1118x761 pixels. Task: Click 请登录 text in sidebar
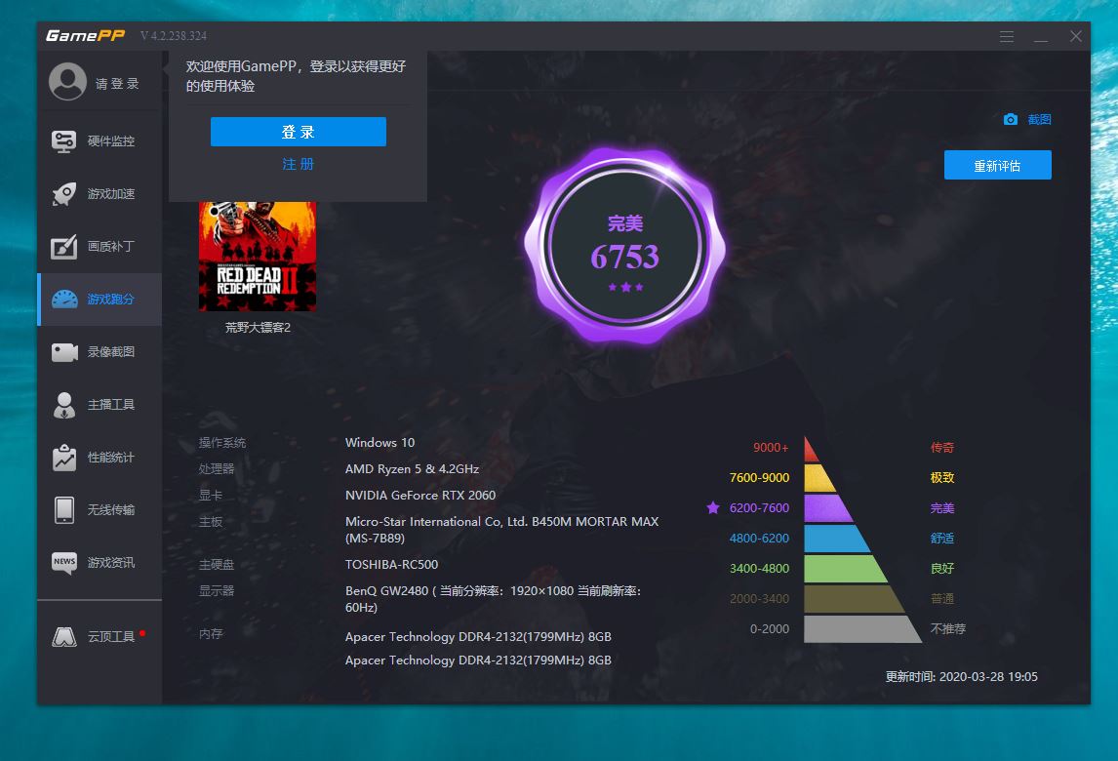coord(117,84)
